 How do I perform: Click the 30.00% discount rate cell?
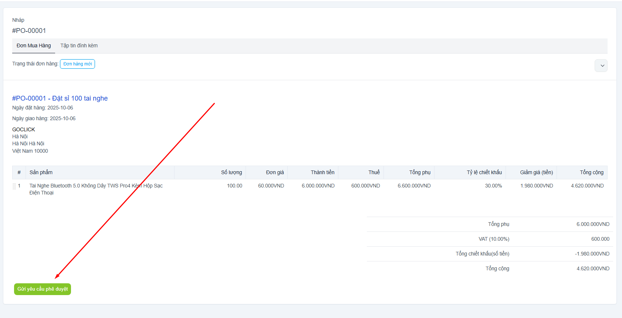[493, 186]
